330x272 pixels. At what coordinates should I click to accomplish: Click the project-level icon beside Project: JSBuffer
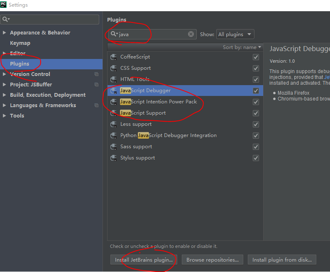coord(96,84)
